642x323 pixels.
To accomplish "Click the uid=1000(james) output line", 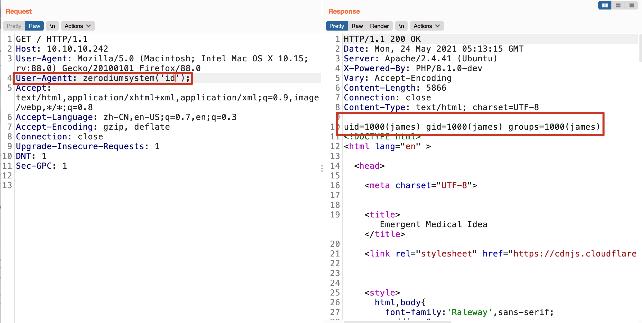I will 472,127.
